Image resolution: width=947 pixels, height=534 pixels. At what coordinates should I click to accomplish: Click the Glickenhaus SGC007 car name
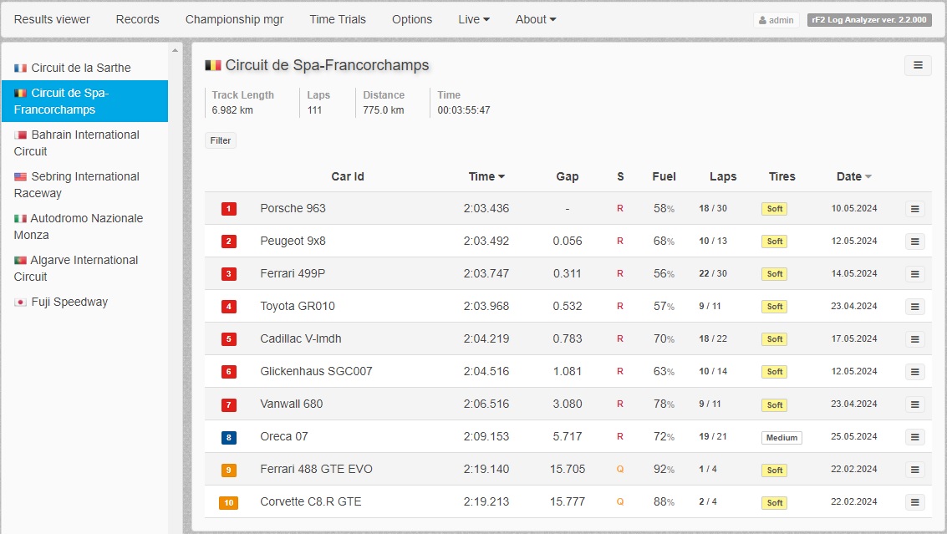pyautogui.click(x=316, y=372)
